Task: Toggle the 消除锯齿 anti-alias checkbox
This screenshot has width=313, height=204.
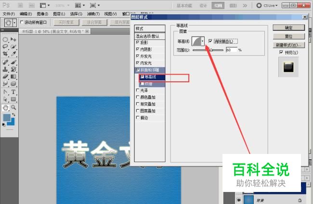Action: pyautogui.click(x=210, y=41)
